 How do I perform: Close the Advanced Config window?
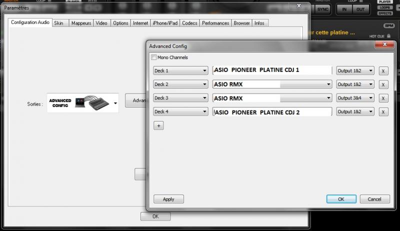[x=384, y=44]
